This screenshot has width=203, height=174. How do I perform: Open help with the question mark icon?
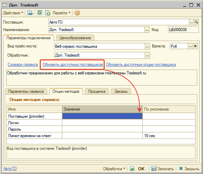(77, 13)
